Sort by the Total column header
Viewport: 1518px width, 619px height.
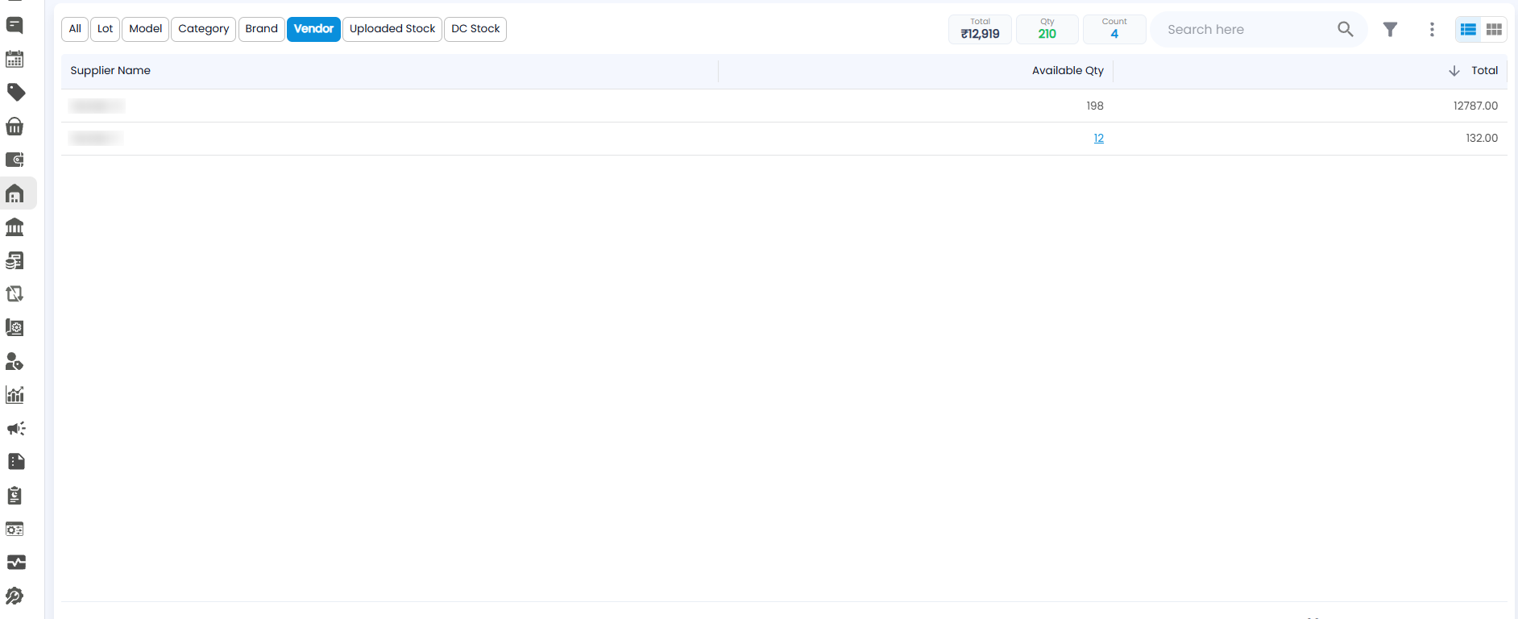click(x=1484, y=71)
